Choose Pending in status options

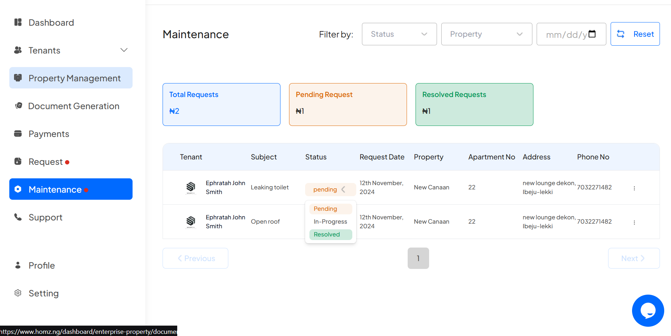pos(330,209)
